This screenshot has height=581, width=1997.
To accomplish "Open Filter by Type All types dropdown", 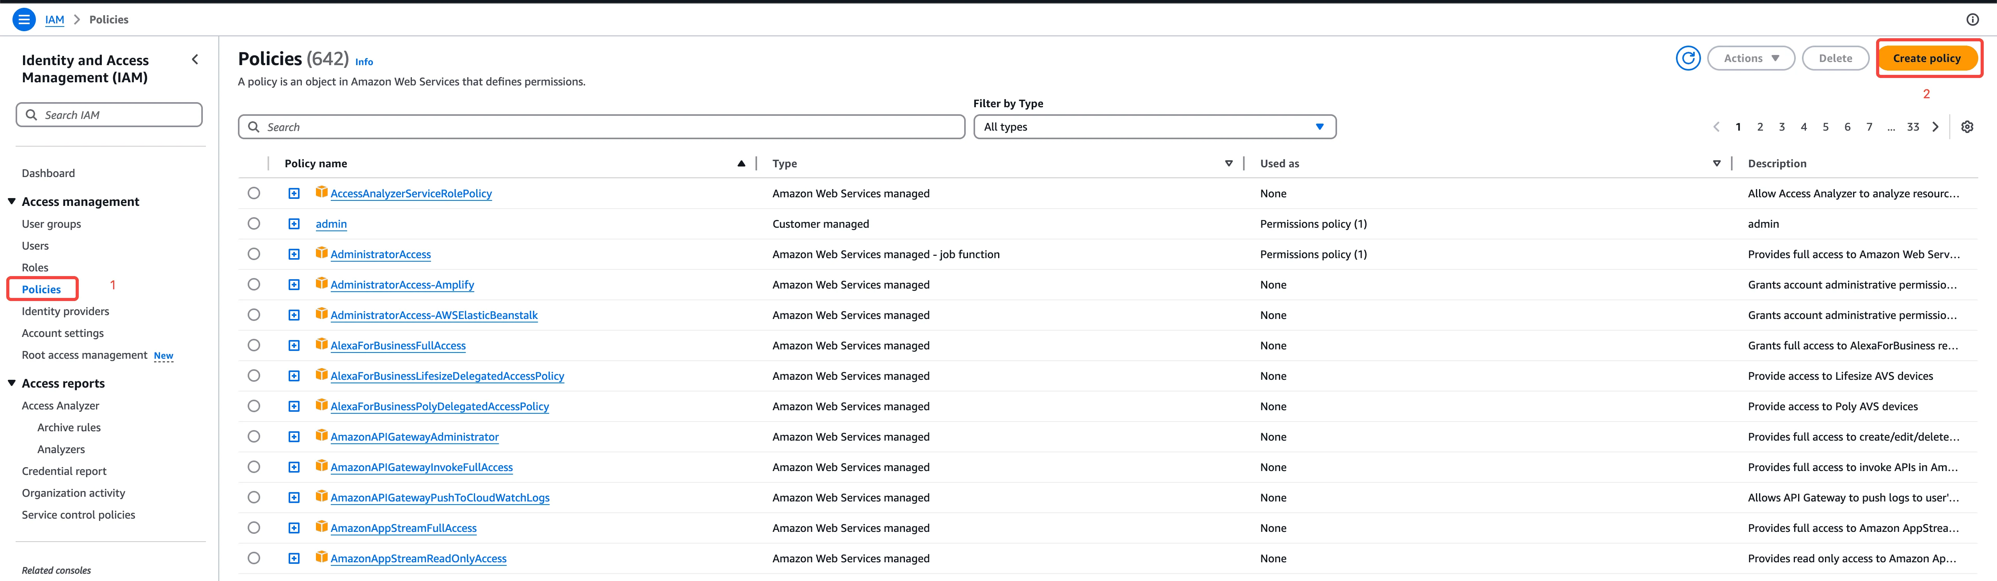I will point(1154,127).
